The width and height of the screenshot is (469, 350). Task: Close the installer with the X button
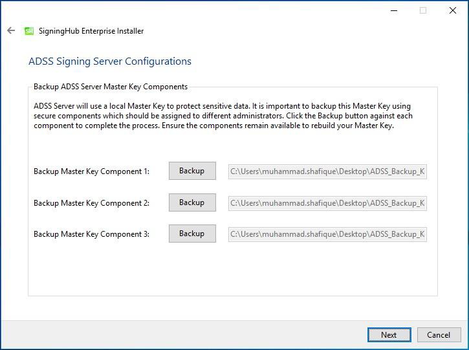click(453, 11)
